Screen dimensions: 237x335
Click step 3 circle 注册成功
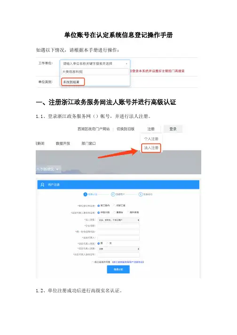point(141,194)
